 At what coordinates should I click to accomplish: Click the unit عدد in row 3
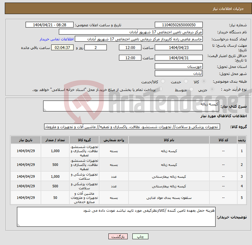point(114,176)
